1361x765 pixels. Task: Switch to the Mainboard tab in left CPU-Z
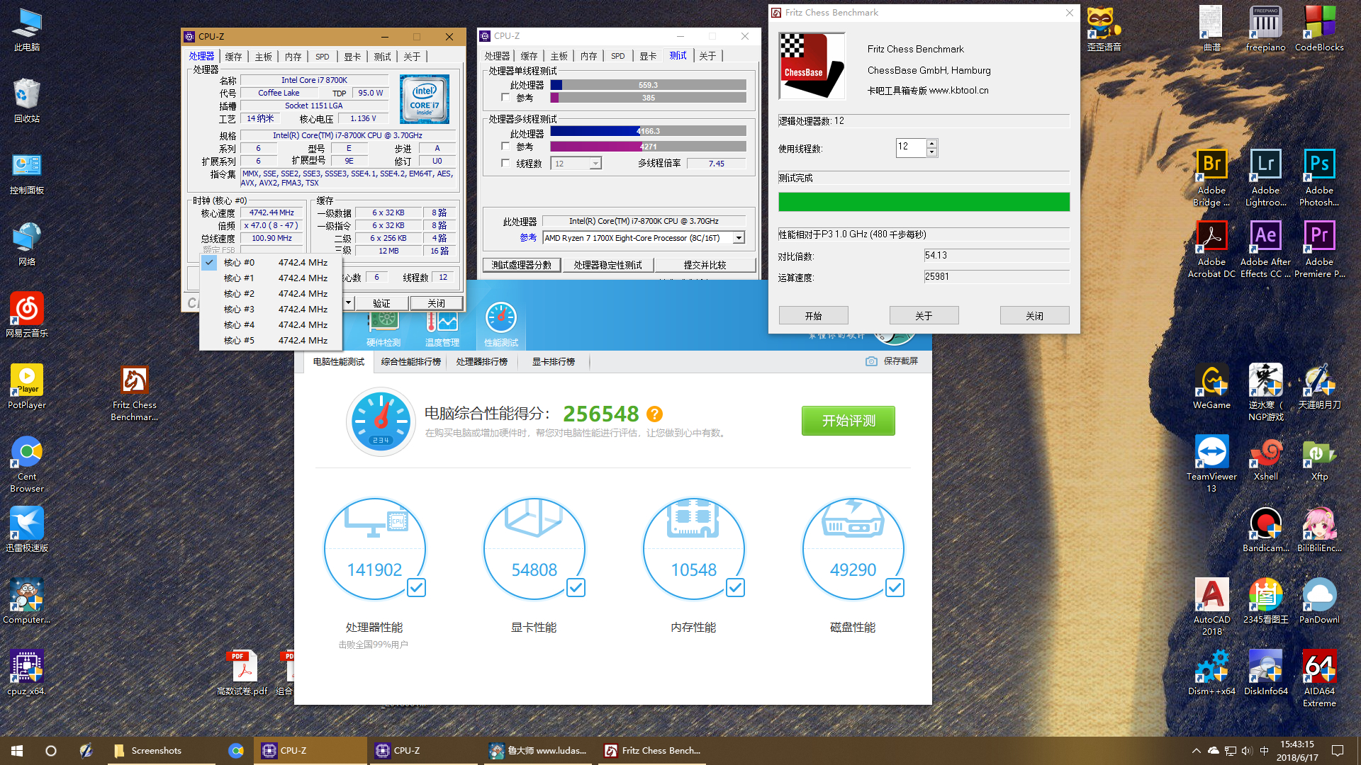tap(263, 57)
